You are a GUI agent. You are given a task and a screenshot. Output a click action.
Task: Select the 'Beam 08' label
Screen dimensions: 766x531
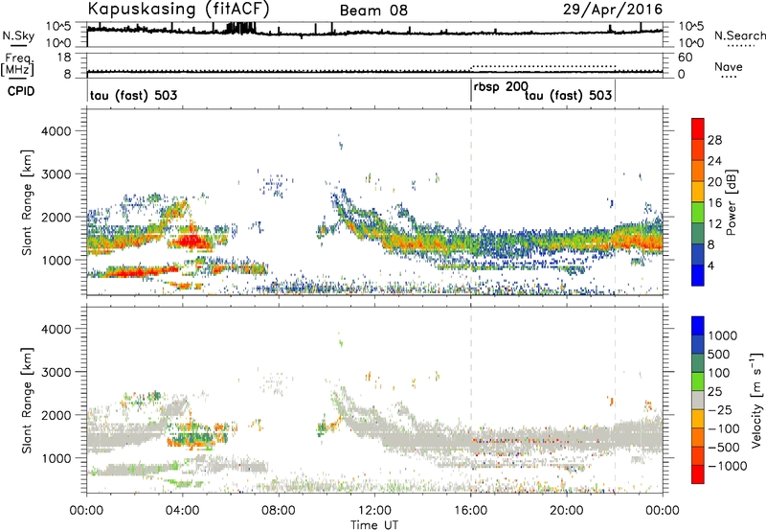pos(373,11)
